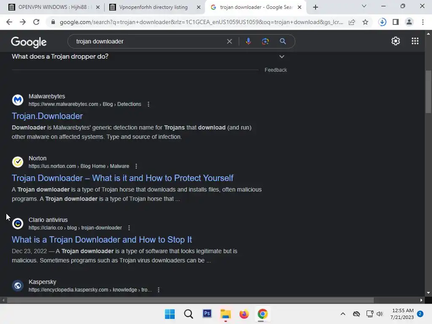Screen dimensions: 432x324
Task: Start voice search with the microphone
Action: point(248,41)
